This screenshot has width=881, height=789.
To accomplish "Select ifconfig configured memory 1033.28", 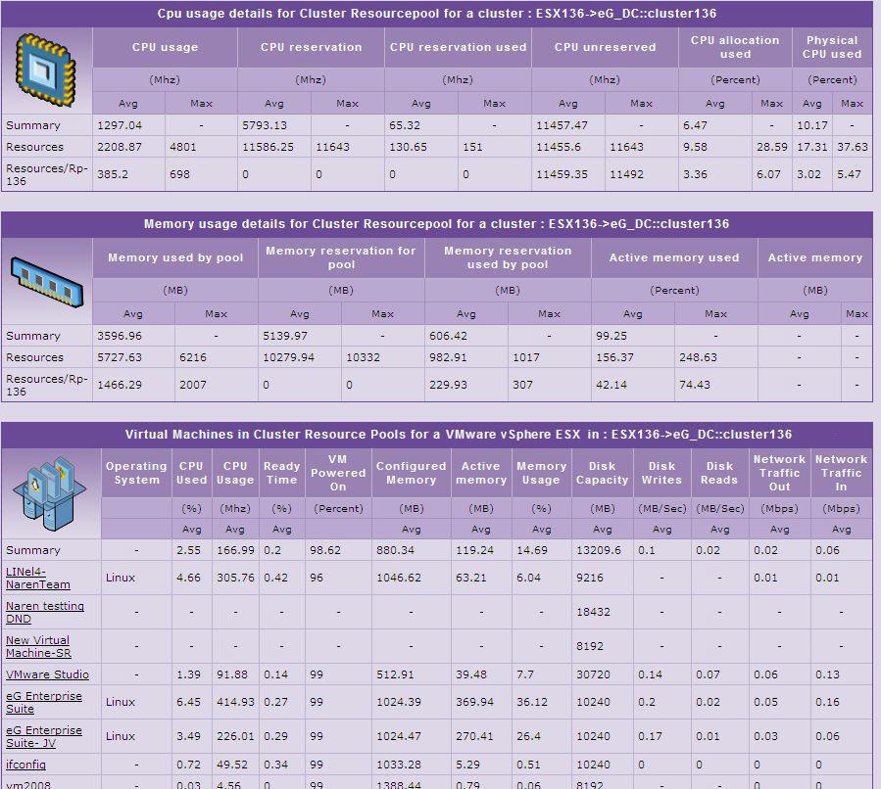I will tap(399, 765).
